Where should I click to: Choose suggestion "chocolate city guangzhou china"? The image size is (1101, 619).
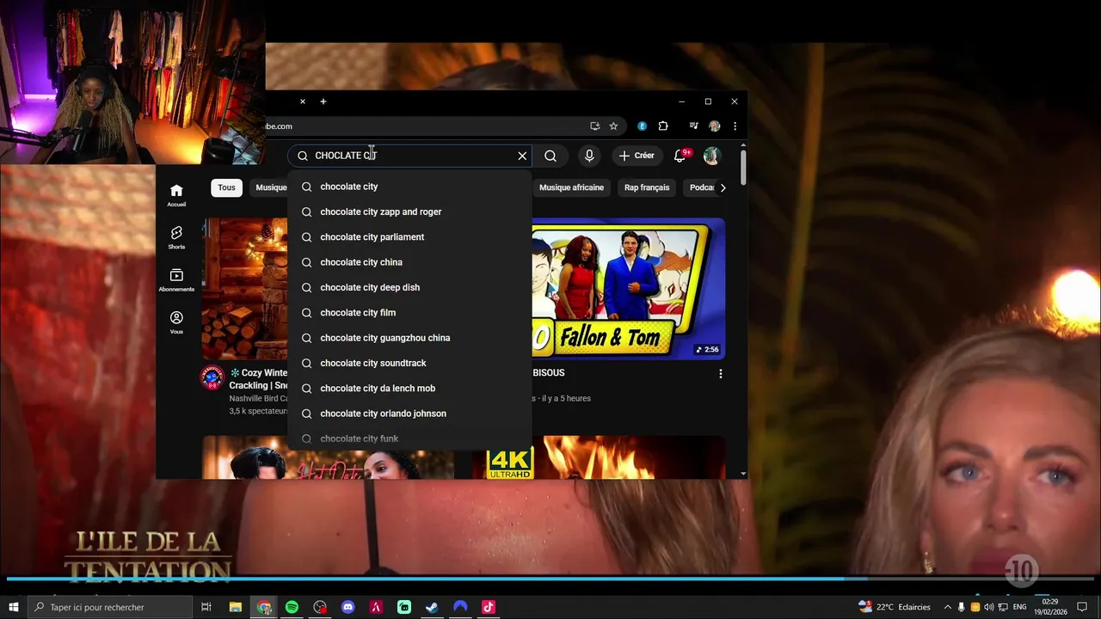409,338
